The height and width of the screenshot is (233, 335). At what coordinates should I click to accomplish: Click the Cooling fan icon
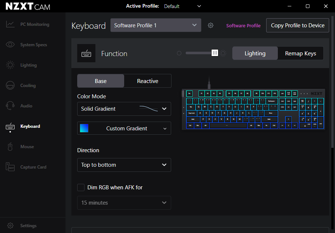tap(10, 85)
